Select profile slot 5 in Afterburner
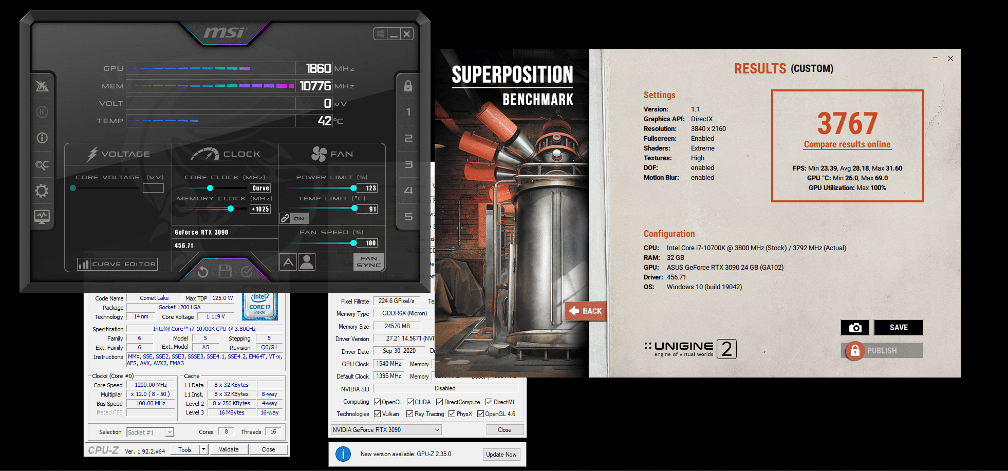 (408, 217)
